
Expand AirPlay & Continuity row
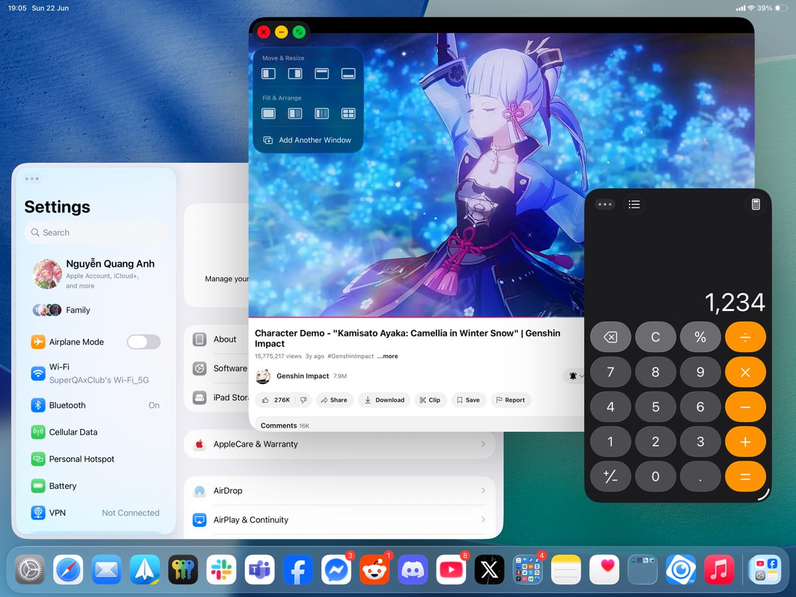click(340, 520)
